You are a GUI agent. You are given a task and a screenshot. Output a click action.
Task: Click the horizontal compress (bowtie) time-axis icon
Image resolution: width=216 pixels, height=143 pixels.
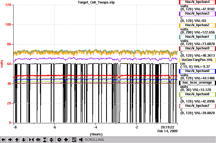point(31,140)
